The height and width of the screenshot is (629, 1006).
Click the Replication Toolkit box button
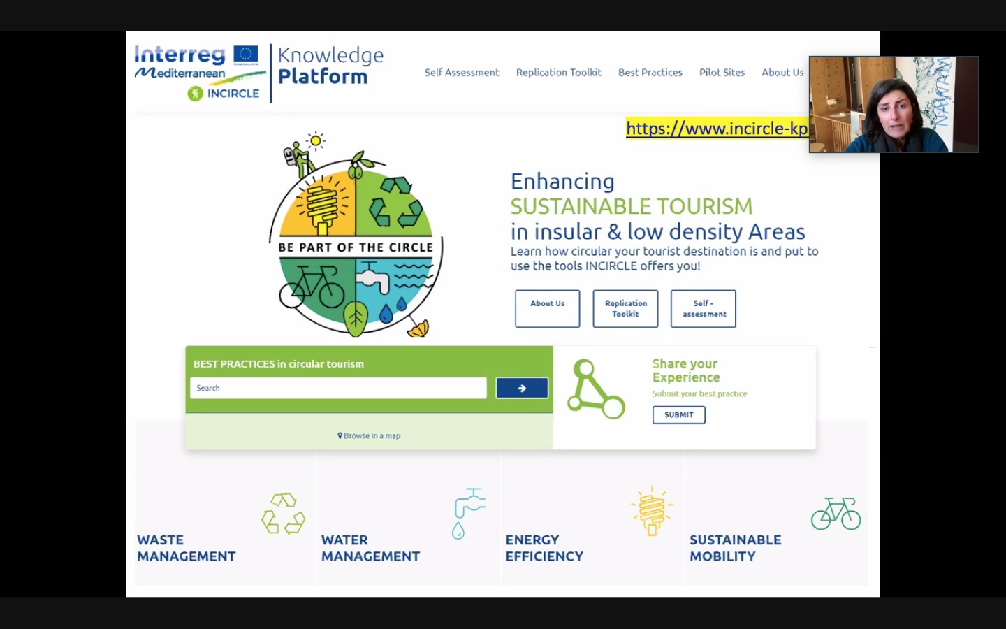(625, 308)
